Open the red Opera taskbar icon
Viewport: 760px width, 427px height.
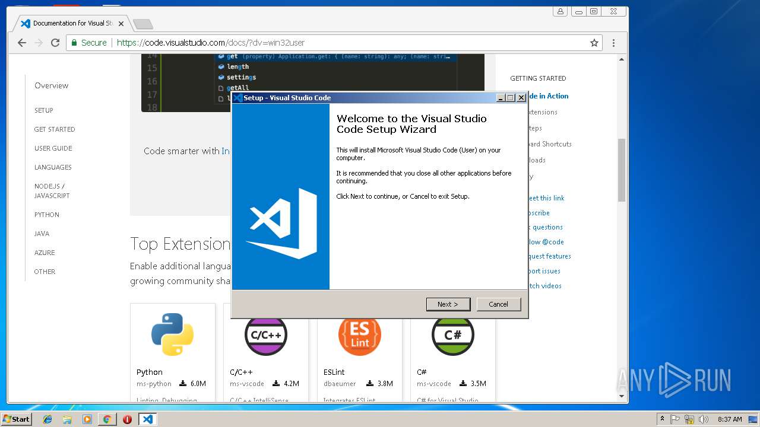127,419
